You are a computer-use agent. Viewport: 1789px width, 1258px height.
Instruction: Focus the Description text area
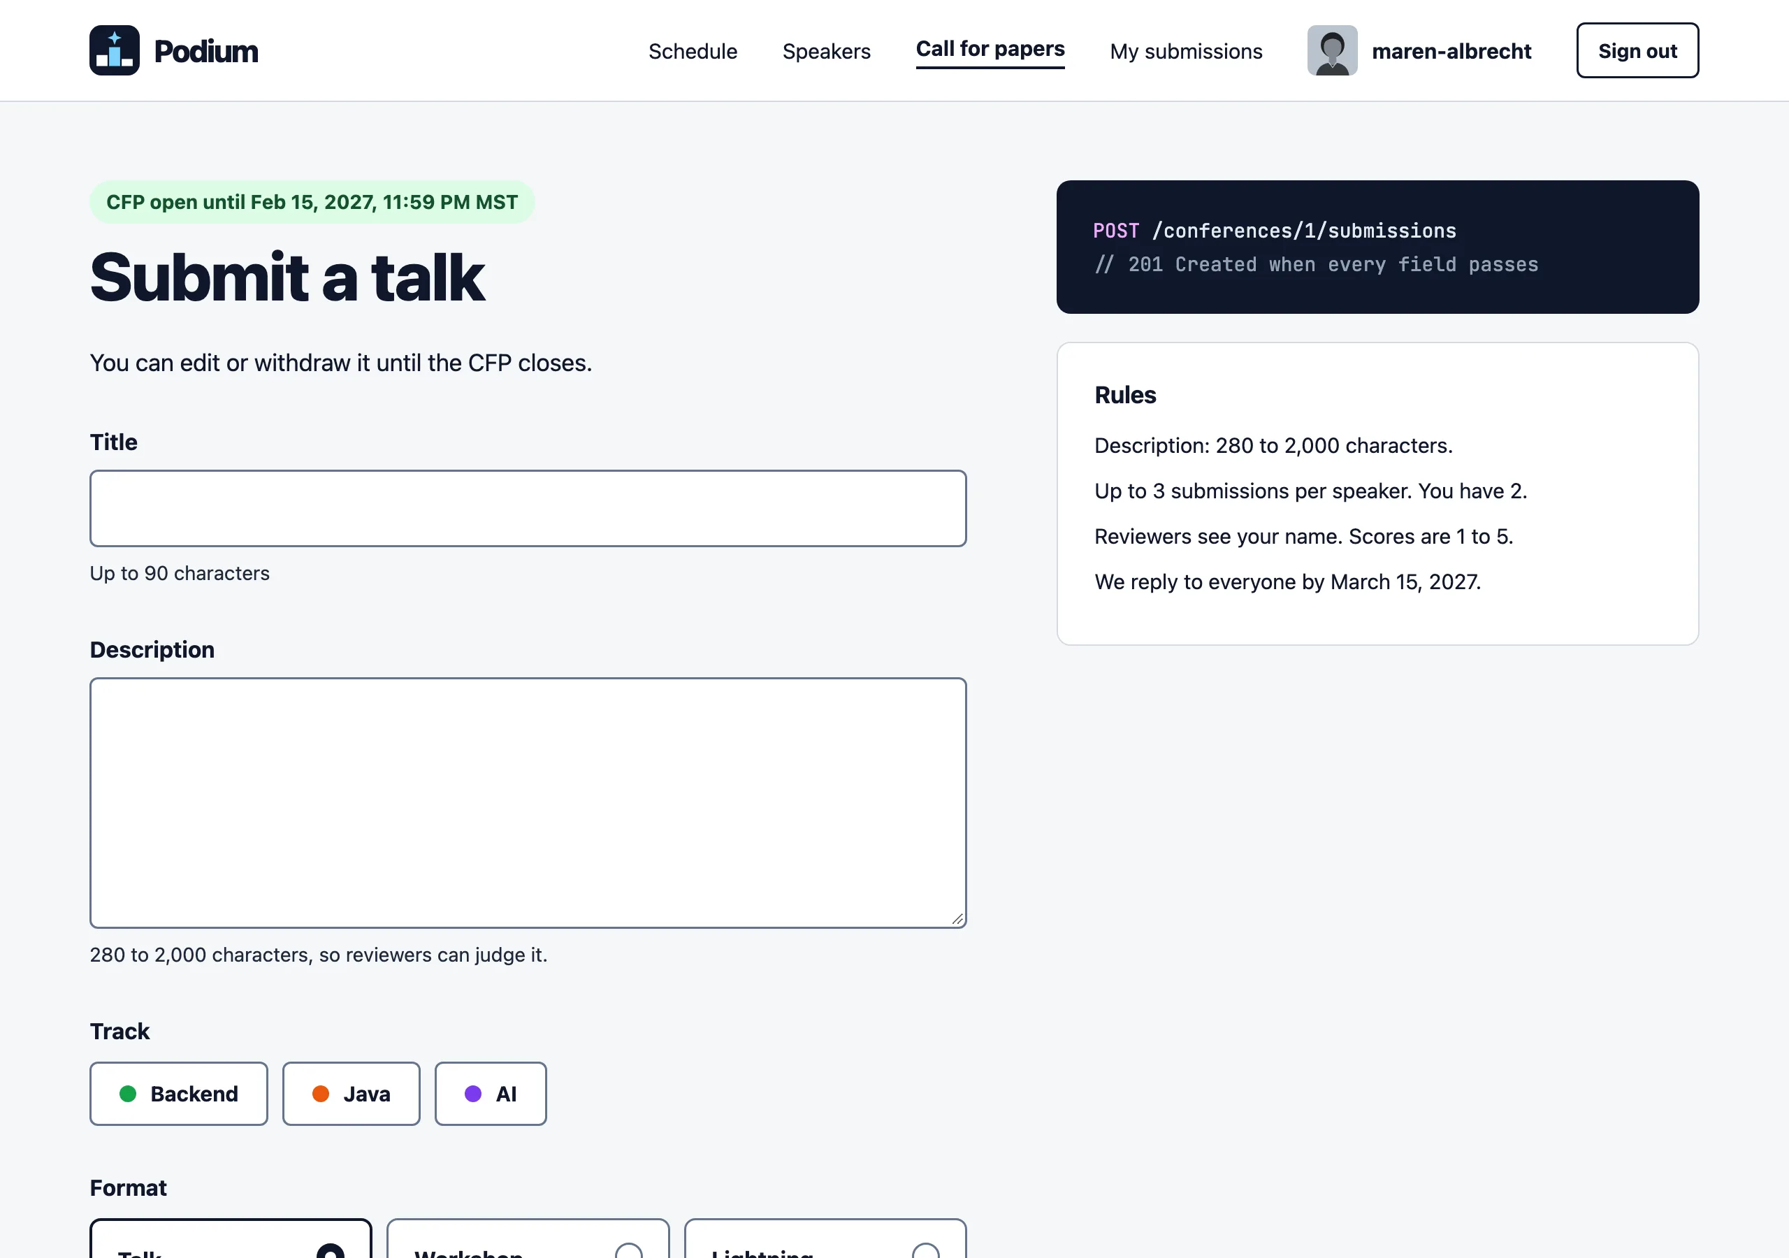tap(528, 803)
